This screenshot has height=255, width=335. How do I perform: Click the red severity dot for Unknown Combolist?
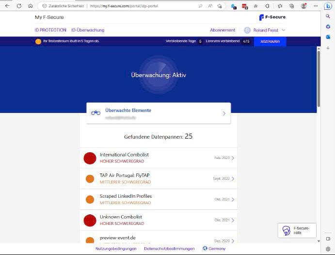[90, 221]
